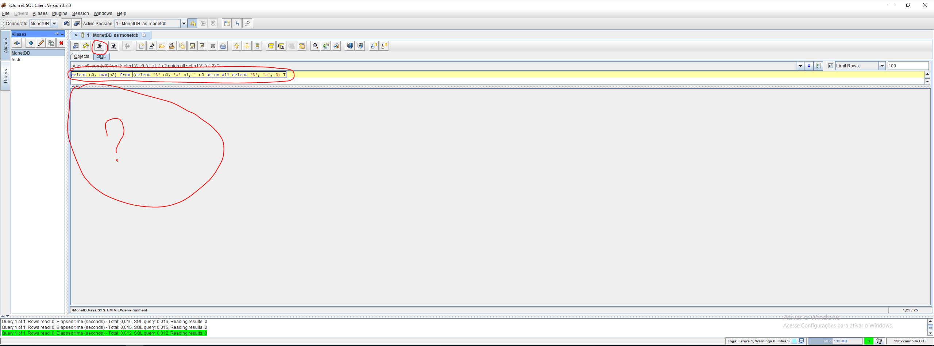Viewport: 934px width, 346px height.
Task: Toggle the Limit Rows checkbox
Action: pyautogui.click(x=831, y=66)
